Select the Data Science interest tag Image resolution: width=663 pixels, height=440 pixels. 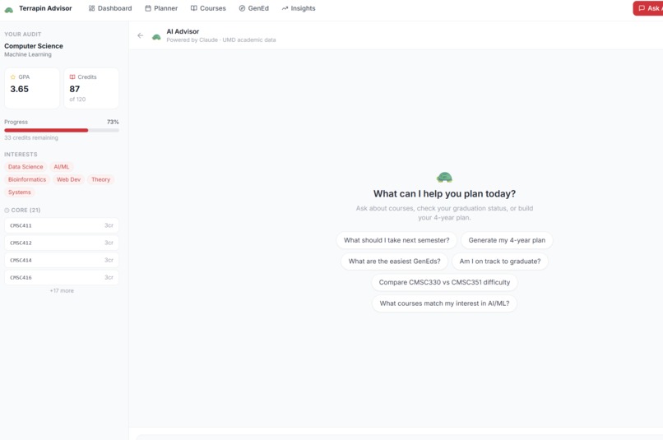(25, 167)
